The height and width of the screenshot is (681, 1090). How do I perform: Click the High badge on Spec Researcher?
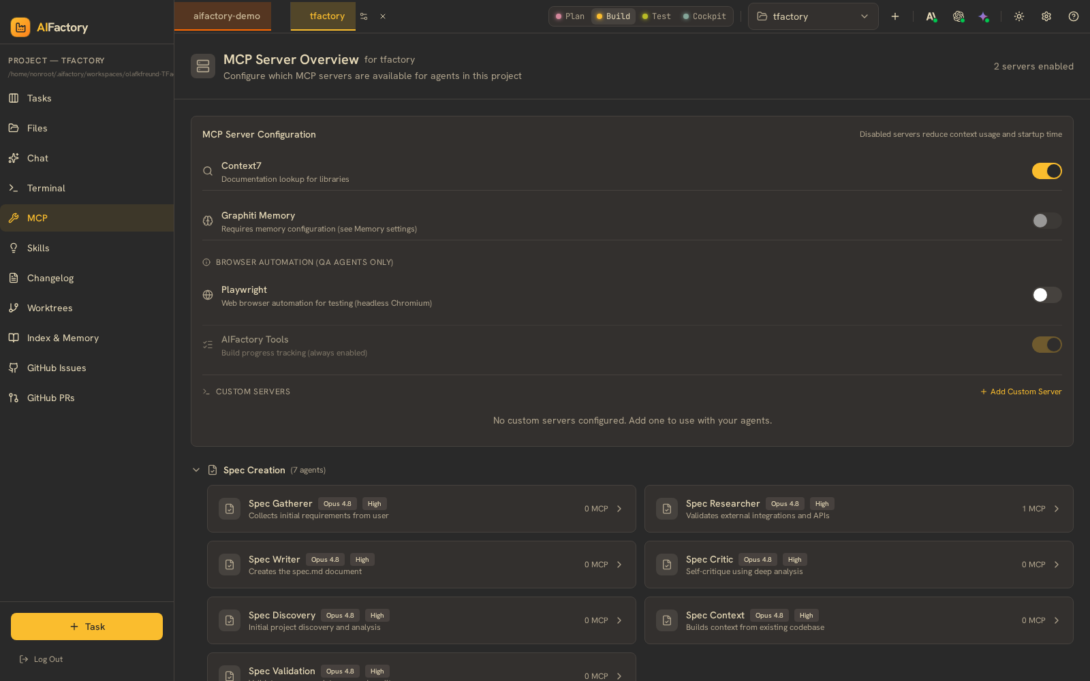click(822, 504)
